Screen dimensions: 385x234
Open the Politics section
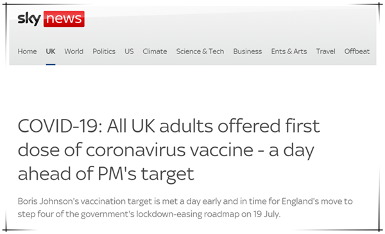pos(104,51)
